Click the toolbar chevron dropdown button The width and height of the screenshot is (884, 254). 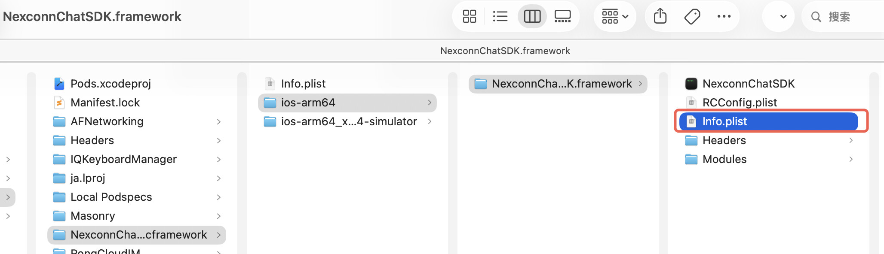click(x=783, y=17)
